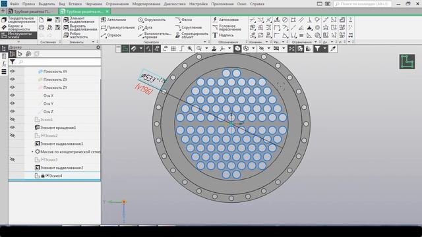This screenshot has width=422, height=237.
Task: Click Вырезать выдавливанием operation
Action: 80,28
